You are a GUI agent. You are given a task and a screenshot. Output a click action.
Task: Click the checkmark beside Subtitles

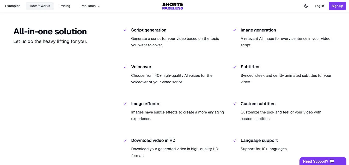point(235,67)
